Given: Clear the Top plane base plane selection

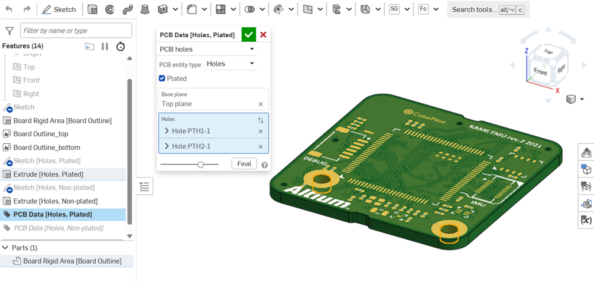Looking at the screenshot, I should click(261, 104).
